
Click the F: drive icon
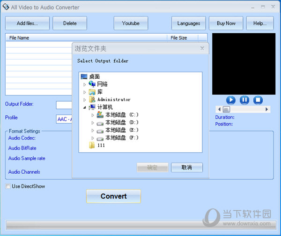[100, 139]
